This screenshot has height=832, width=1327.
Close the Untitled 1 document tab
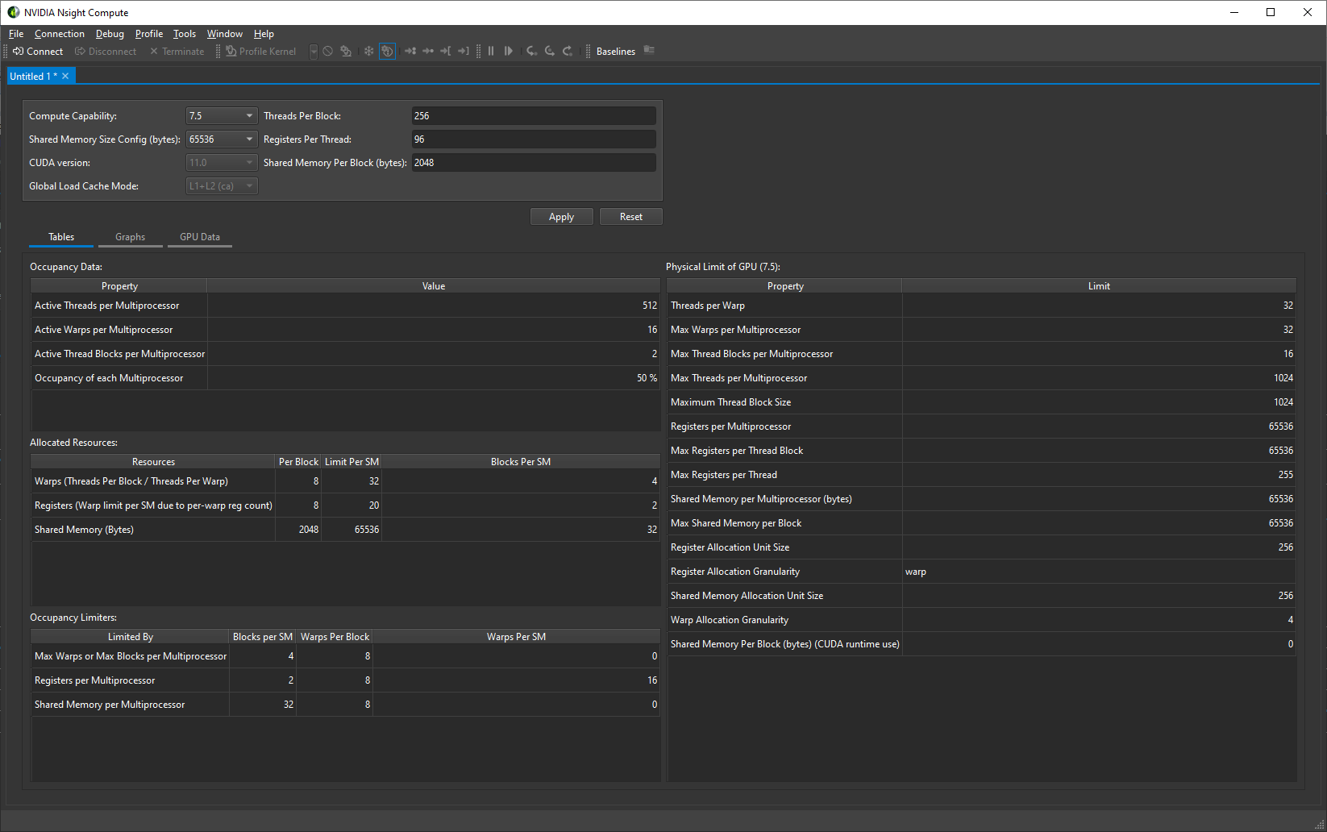click(65, 76)
